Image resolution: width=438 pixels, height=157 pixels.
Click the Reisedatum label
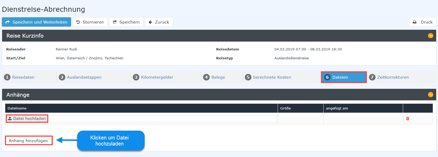click(x=228, y=49)
